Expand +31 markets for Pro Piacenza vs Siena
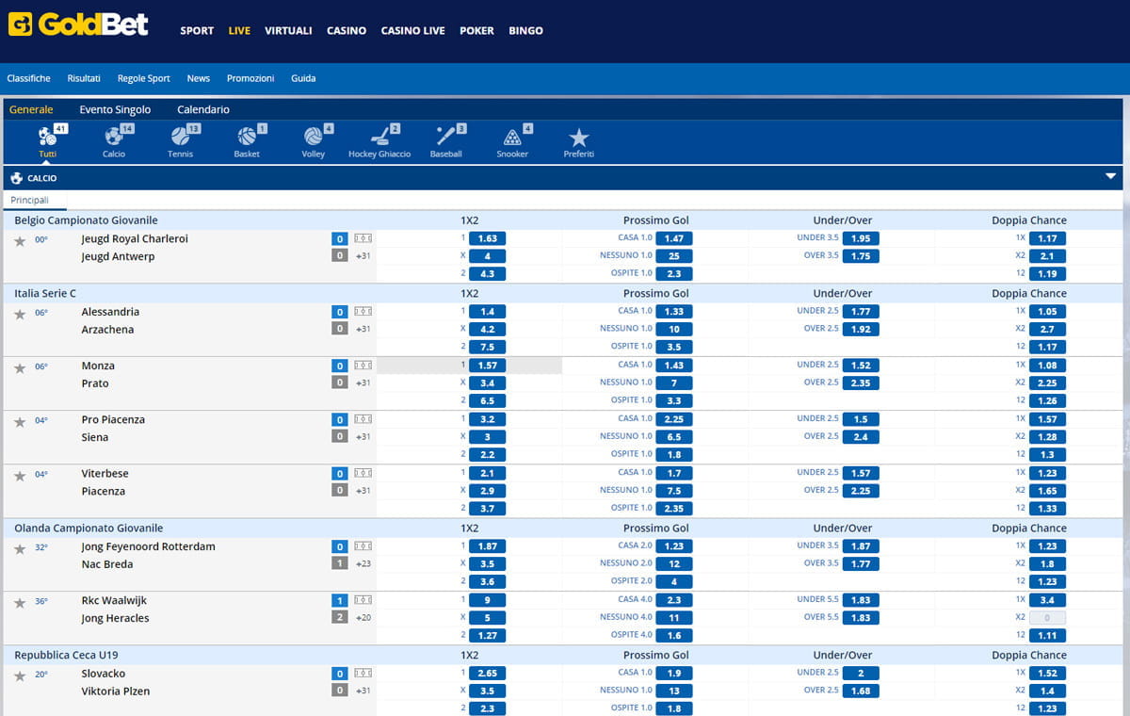1130x716 pixels. 363,436
